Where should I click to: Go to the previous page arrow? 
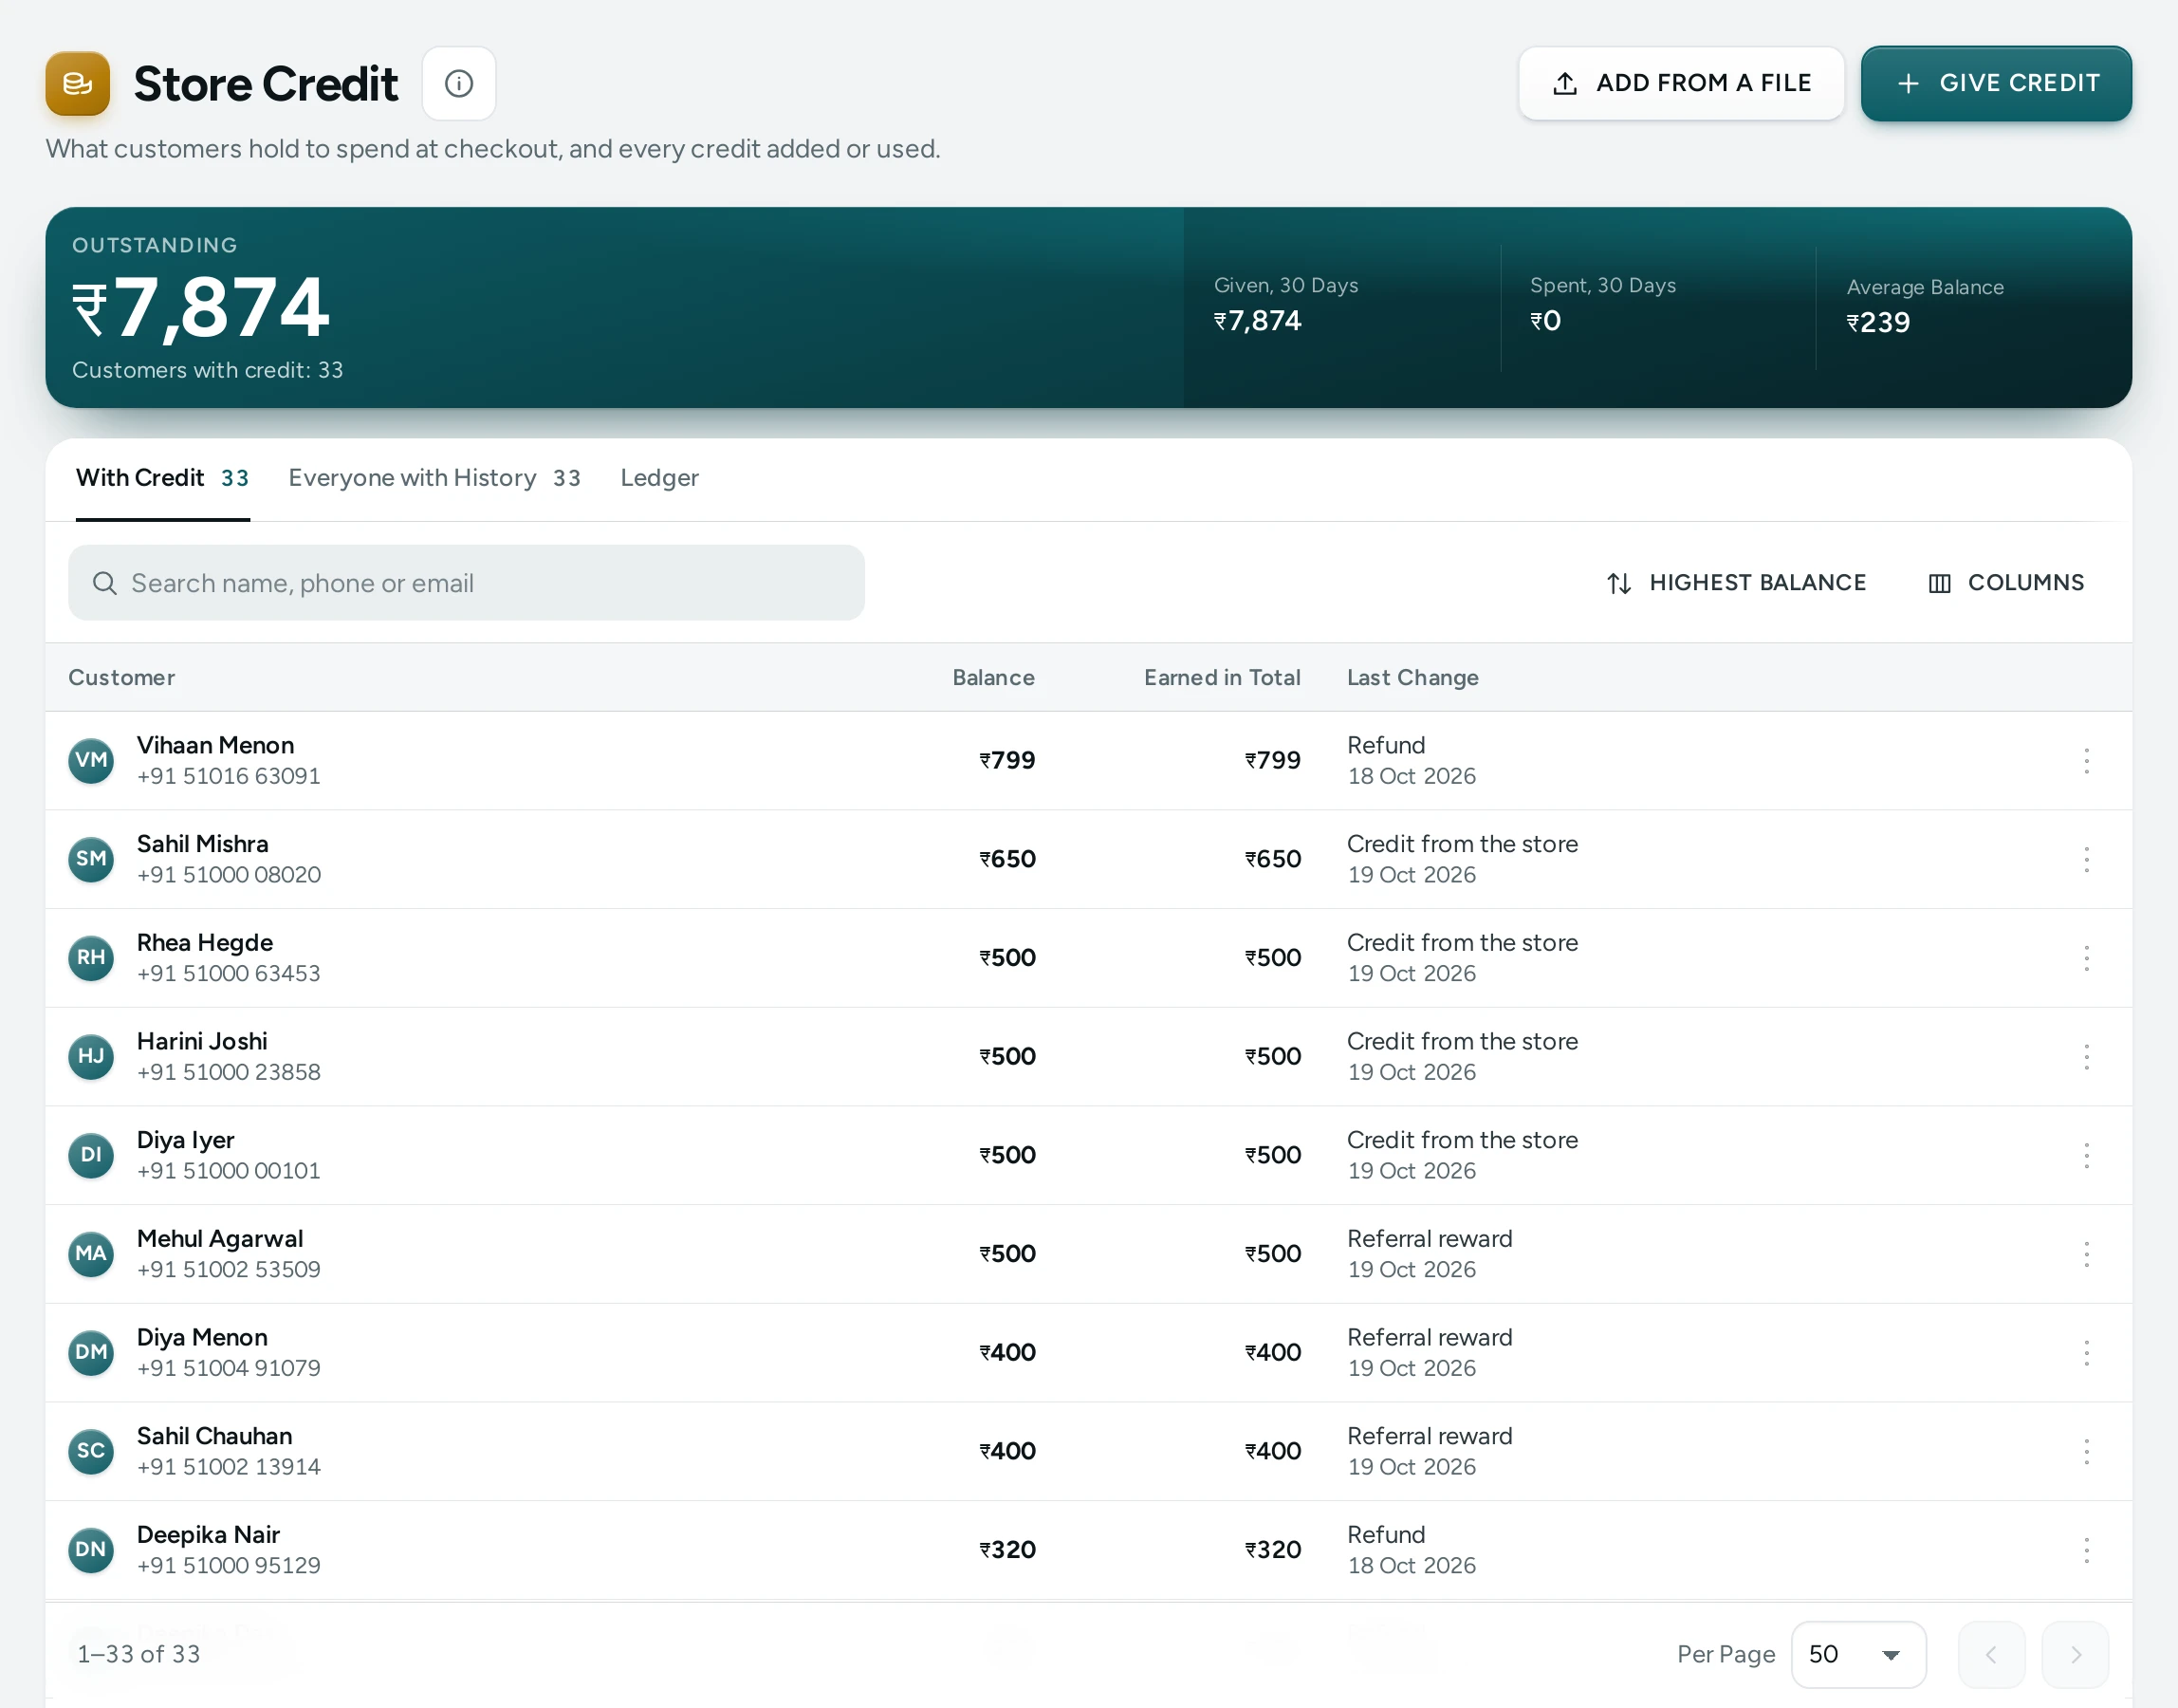1991,1655
